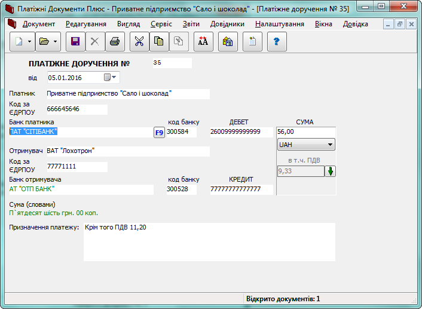Open the organizations houses icon

click(228, 41)
